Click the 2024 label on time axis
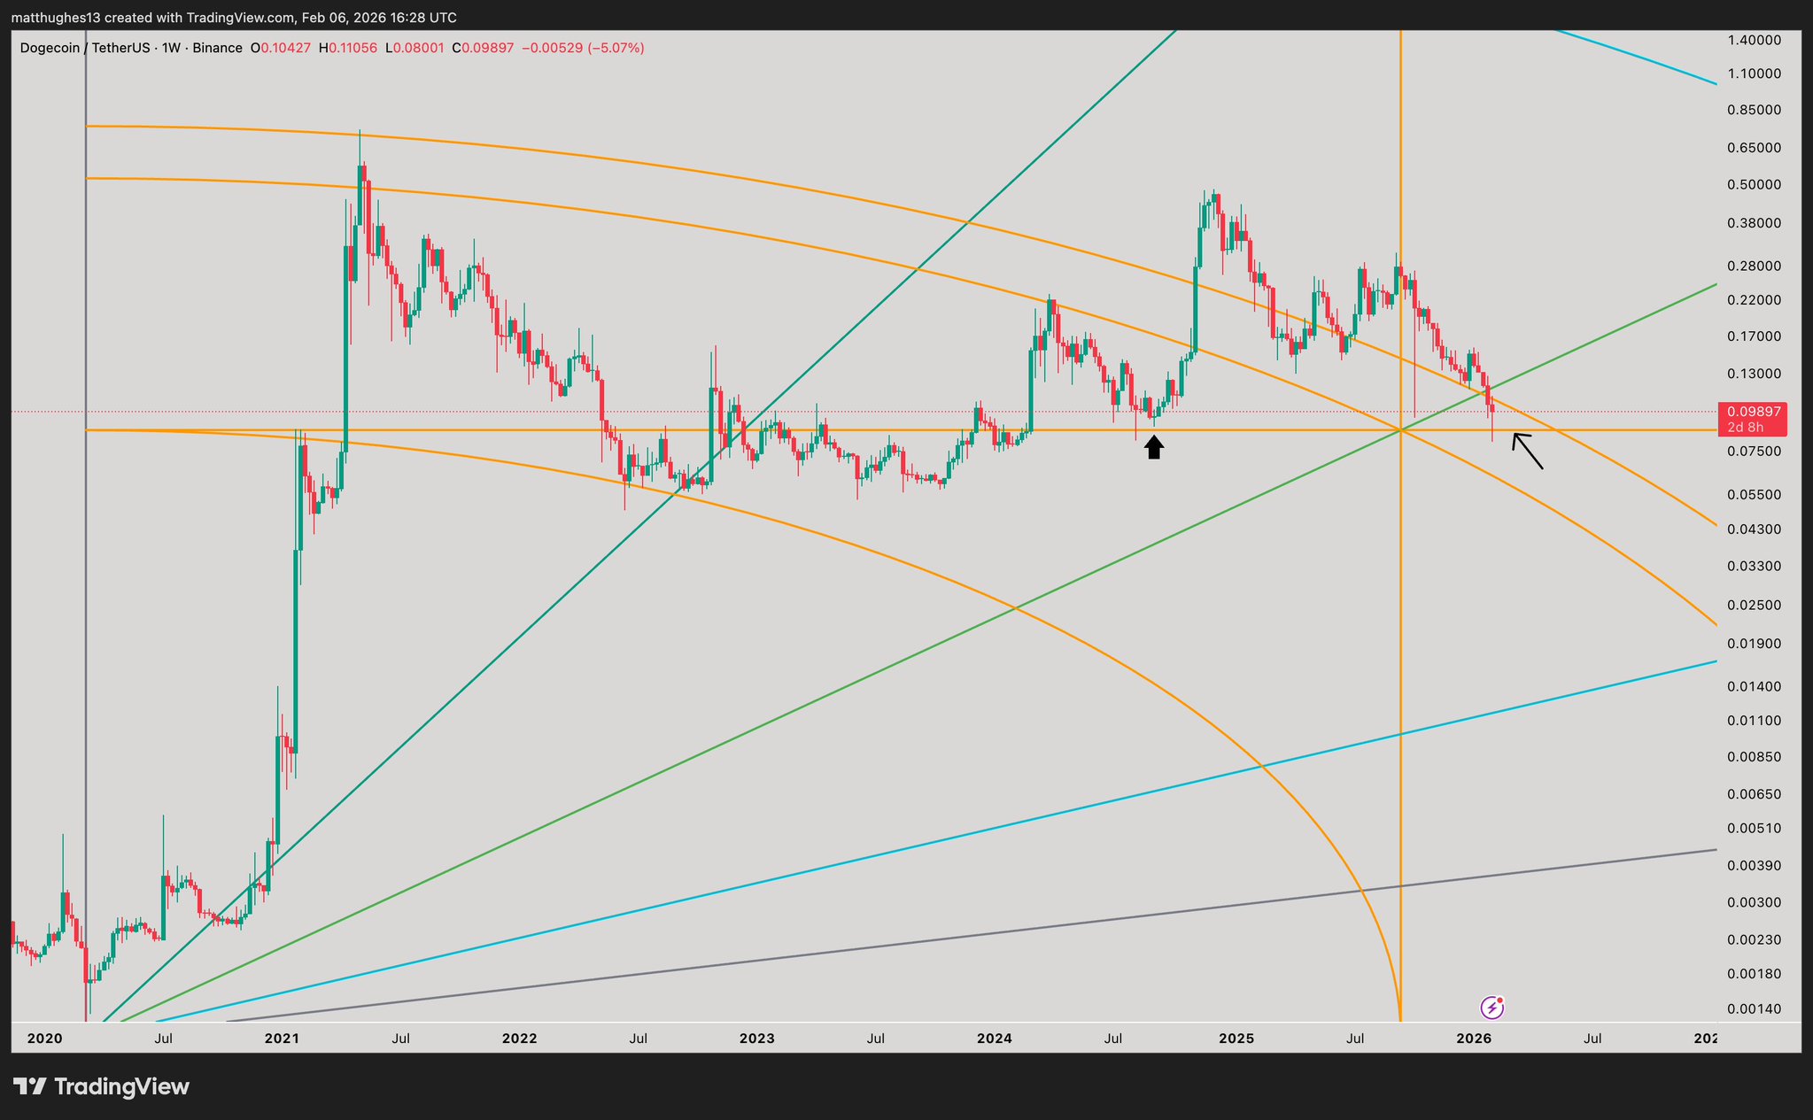This screenshot has width=1813, height=1120. (995, 1038)
